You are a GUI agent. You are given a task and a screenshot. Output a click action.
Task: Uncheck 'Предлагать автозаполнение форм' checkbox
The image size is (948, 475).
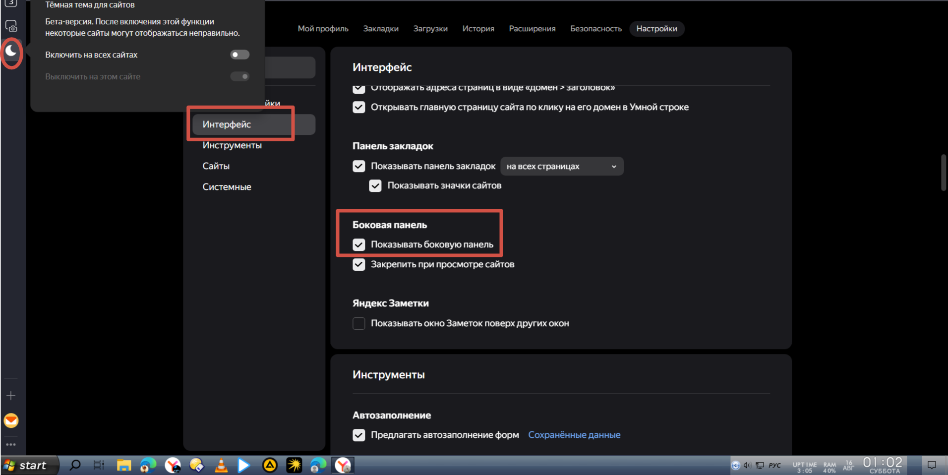tap(359, 435)
